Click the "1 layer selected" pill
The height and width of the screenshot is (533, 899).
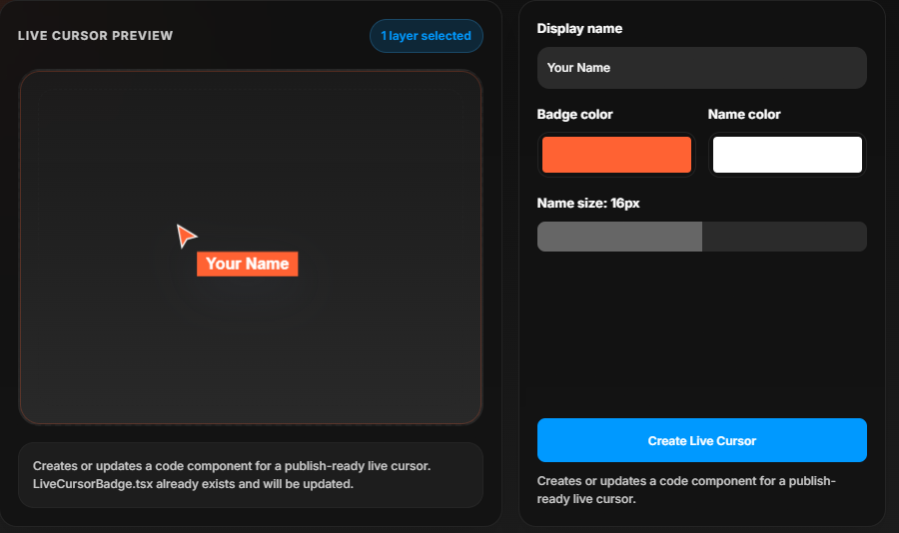point(426,36)
